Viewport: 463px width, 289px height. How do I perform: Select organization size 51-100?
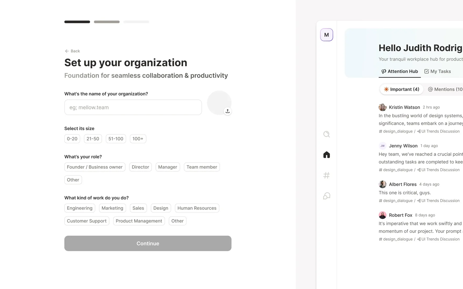pos(116,139)
